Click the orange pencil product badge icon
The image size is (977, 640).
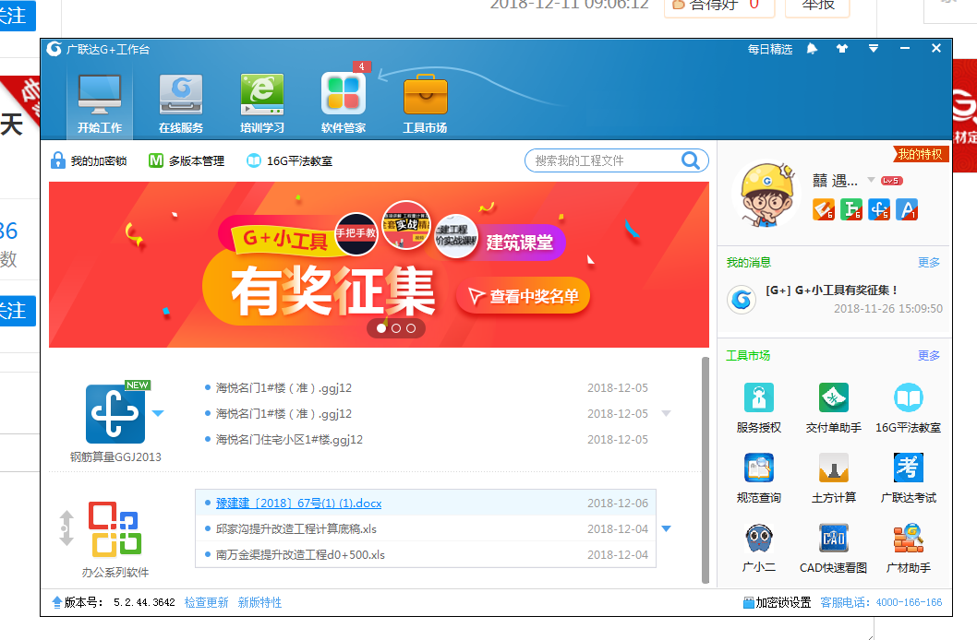pos(824,209)
